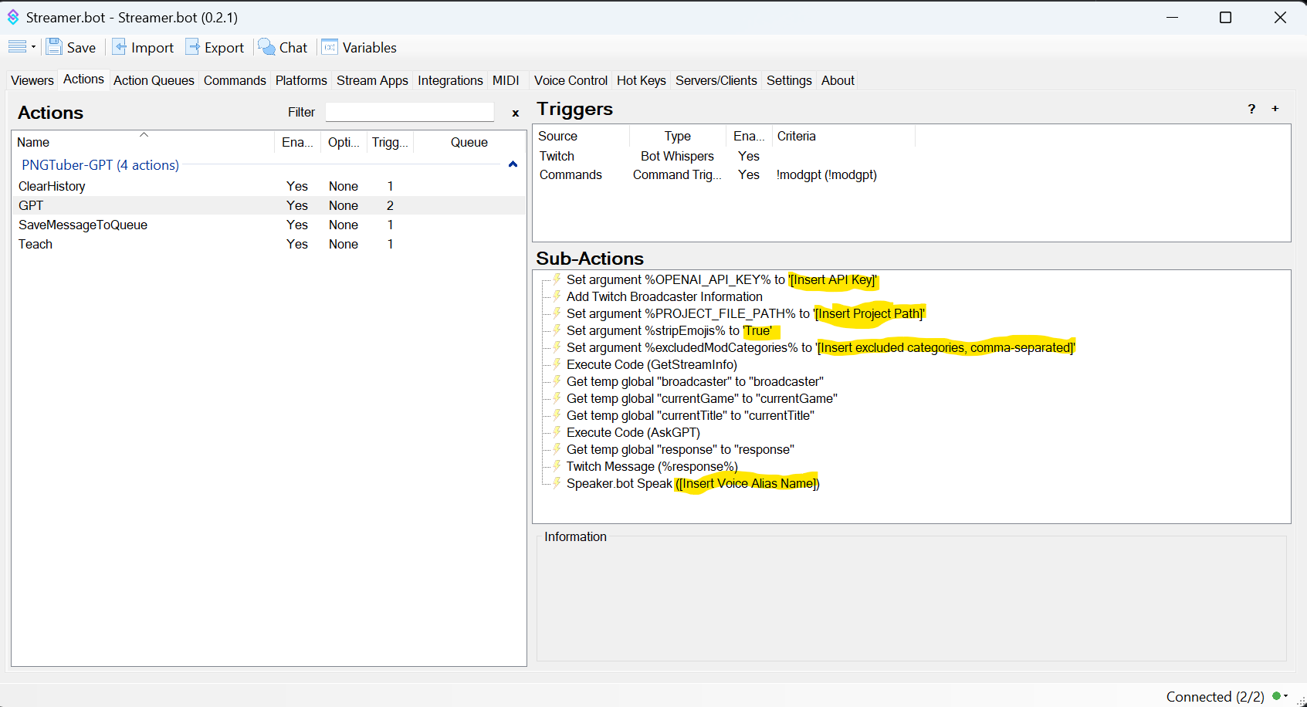
Task: Click the Import toolbar icon
Action: click(x=120, y=47)
